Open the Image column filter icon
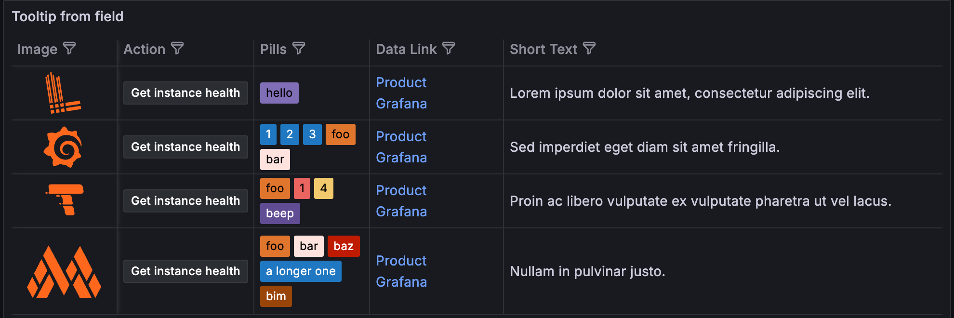Image resolution: width=954 pixels, height=318 pixels. pos(70,48)
